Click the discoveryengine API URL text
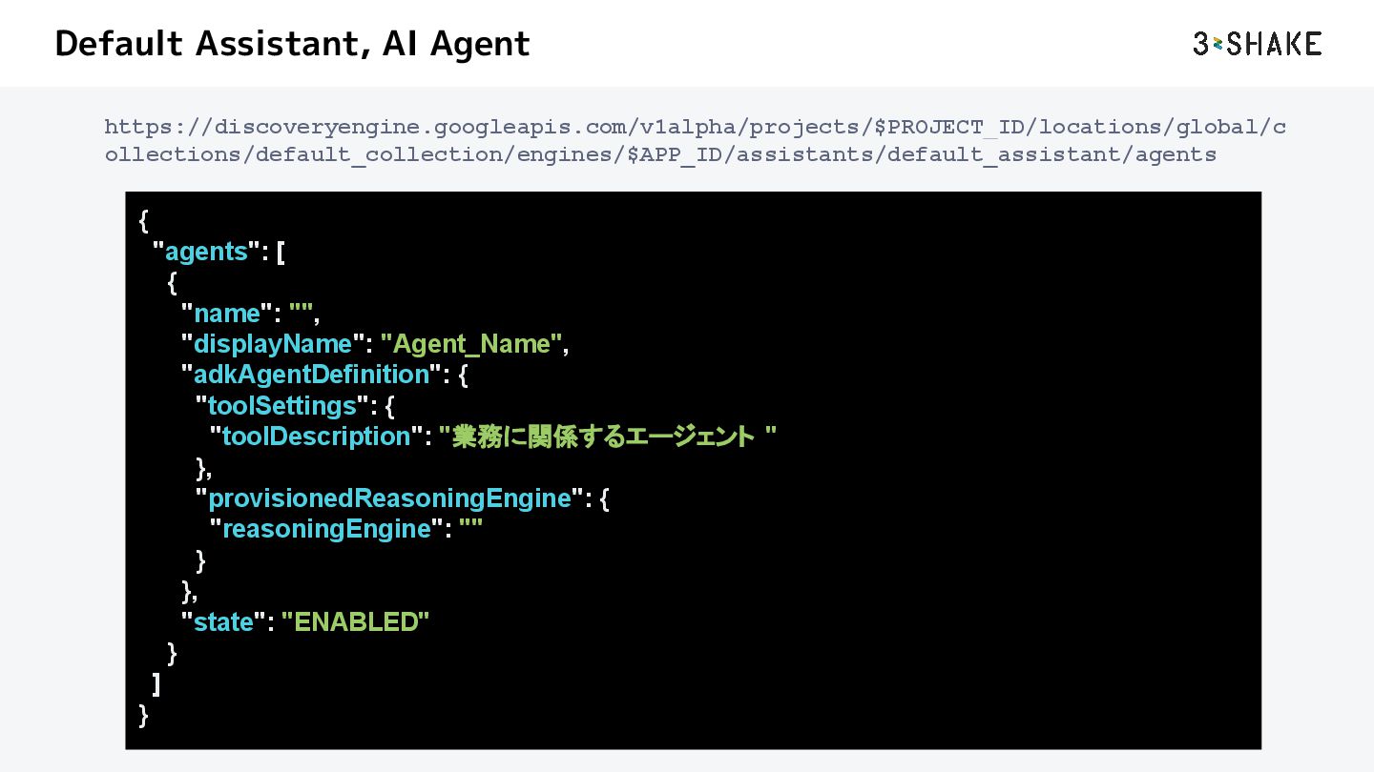 pyautogui.click(x=694, y=127)
